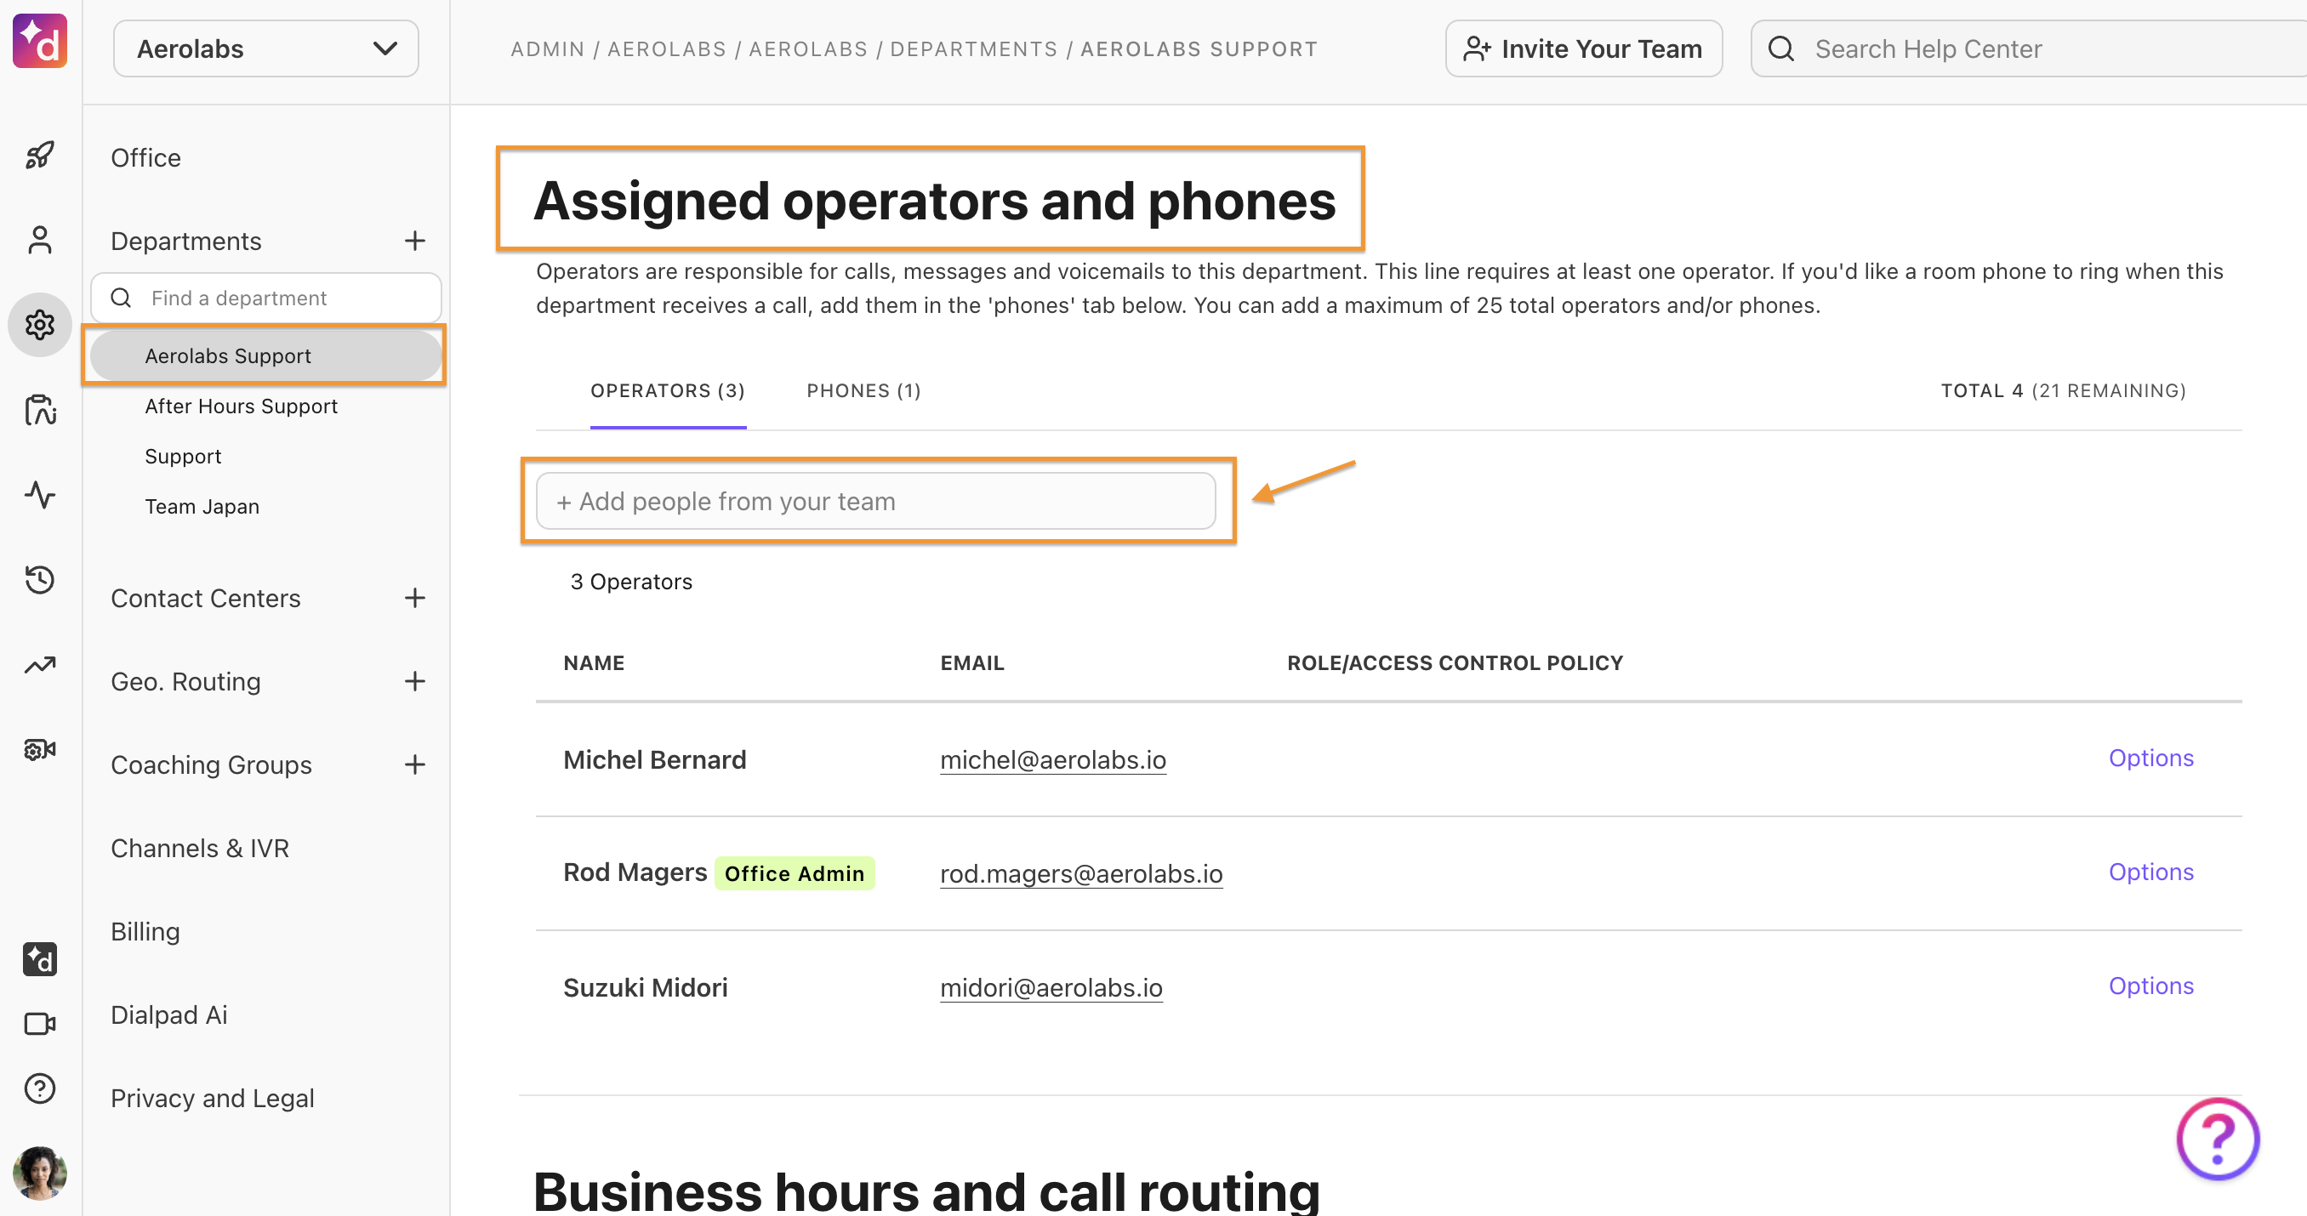Open Coaching Groups in the menu
Screen dimensions: 2307x1216
pos(211,764)
